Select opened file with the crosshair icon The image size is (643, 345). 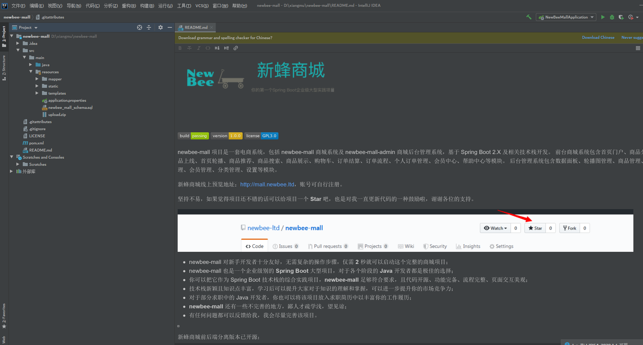(139, 27)
